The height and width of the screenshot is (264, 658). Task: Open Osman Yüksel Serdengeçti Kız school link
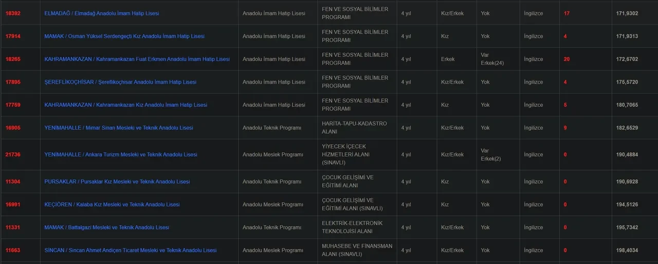point(124,36)
